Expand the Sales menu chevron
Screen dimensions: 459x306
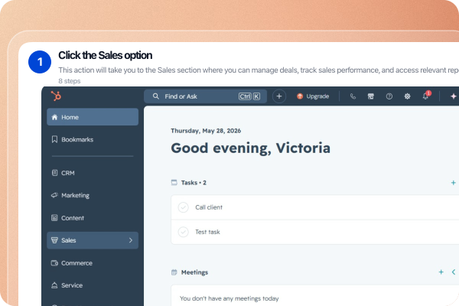tap(131, 240)
